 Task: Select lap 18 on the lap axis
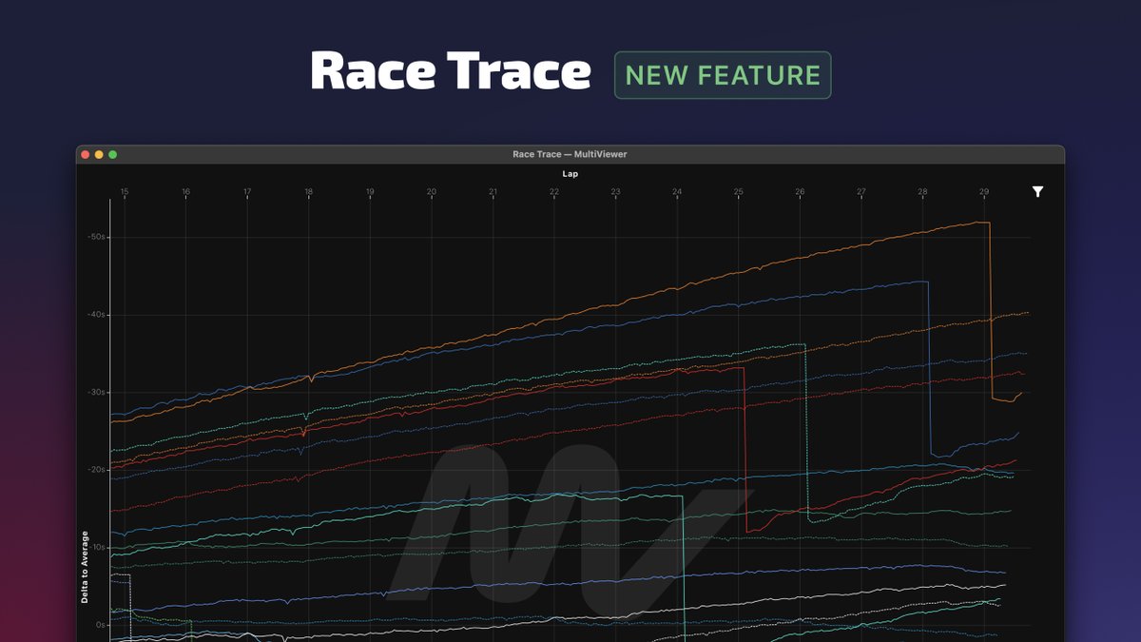(x=308, y=192)
